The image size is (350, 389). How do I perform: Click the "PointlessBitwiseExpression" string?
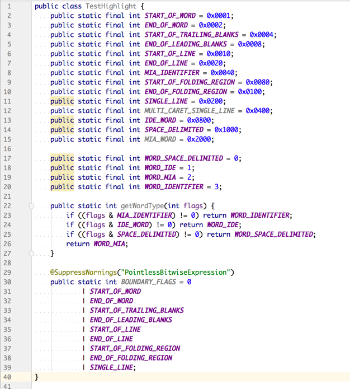(176, 273)
